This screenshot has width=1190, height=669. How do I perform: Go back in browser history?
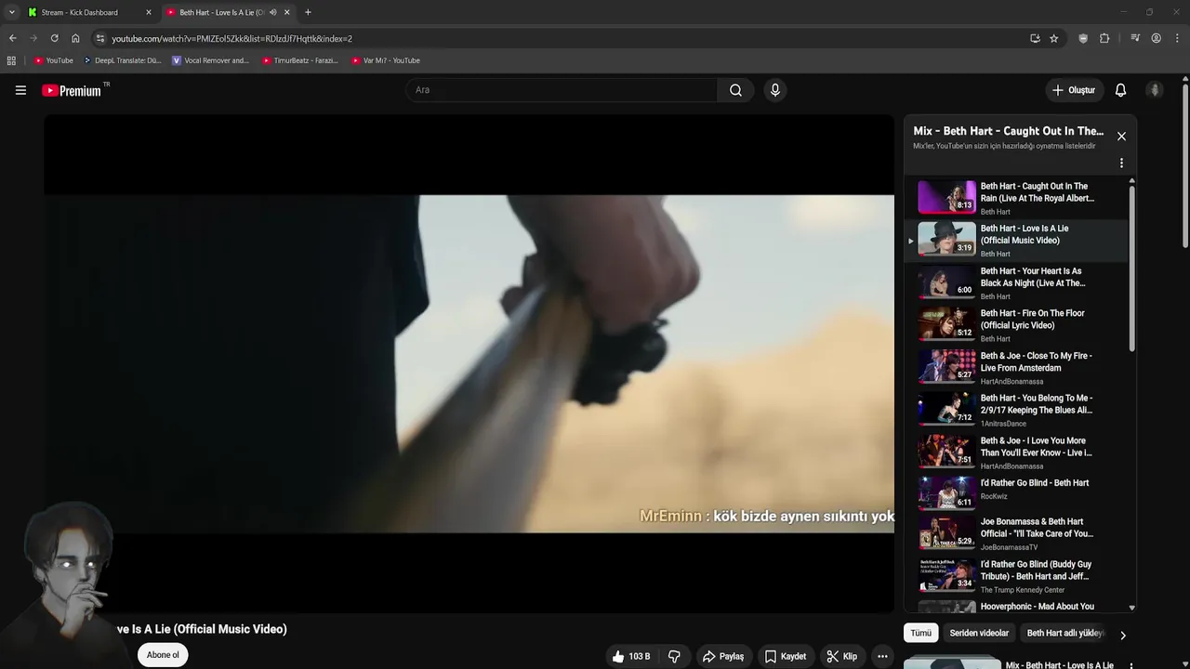[12, 38]
